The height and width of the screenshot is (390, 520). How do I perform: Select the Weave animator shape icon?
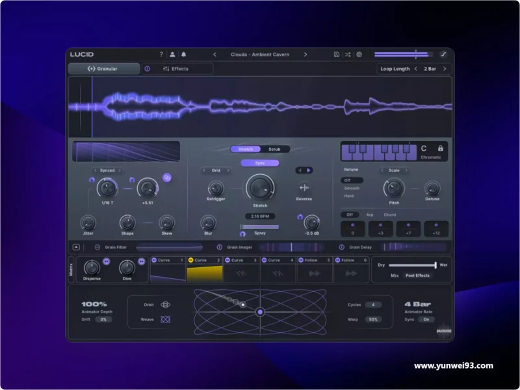pyautogui.click(x=166, y=319)
